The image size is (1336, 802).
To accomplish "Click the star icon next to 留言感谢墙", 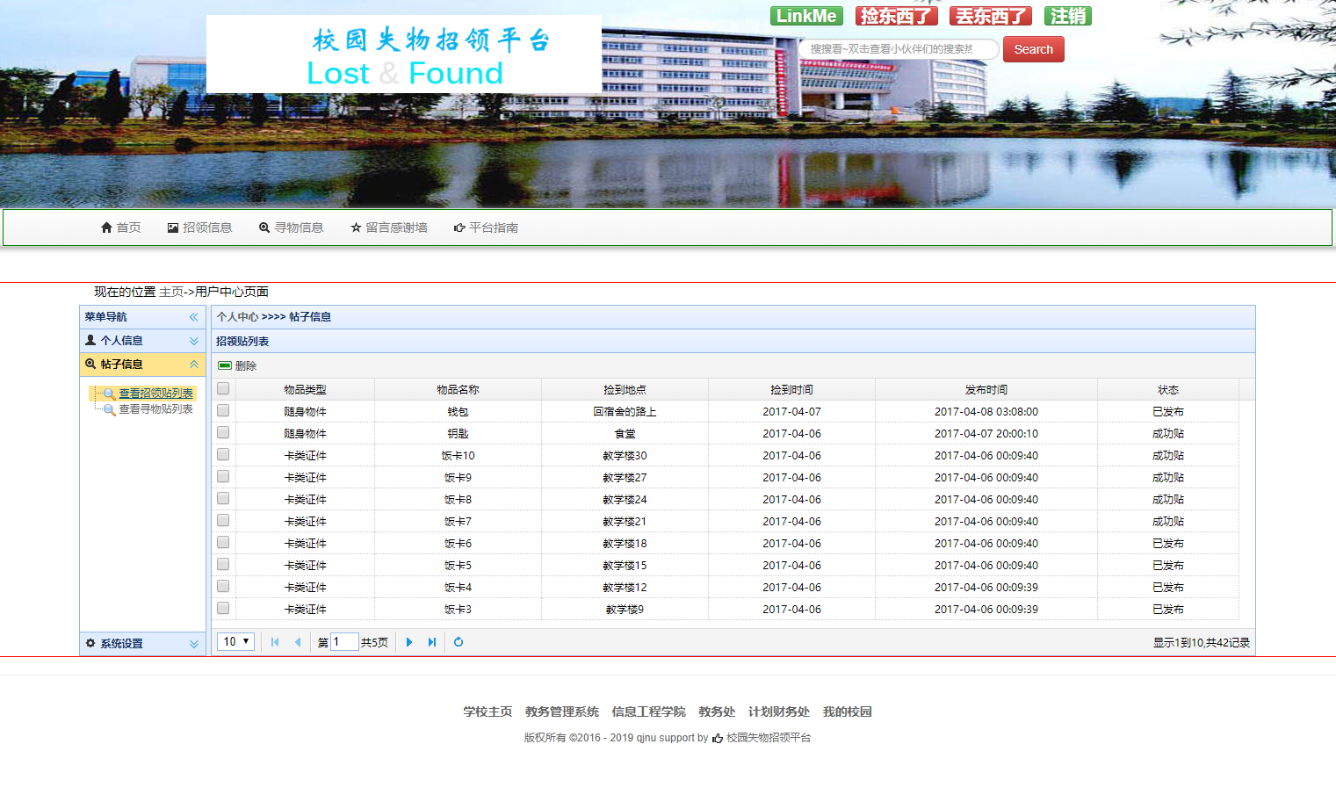I will [355, 227].
